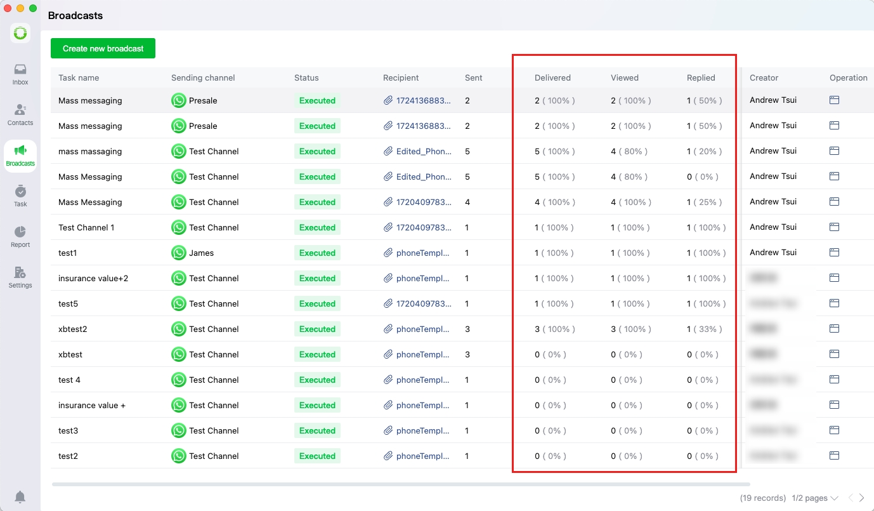Select the Broadcasts sidebar icon
Screen dimensions: 874x511
coord(20,156)
